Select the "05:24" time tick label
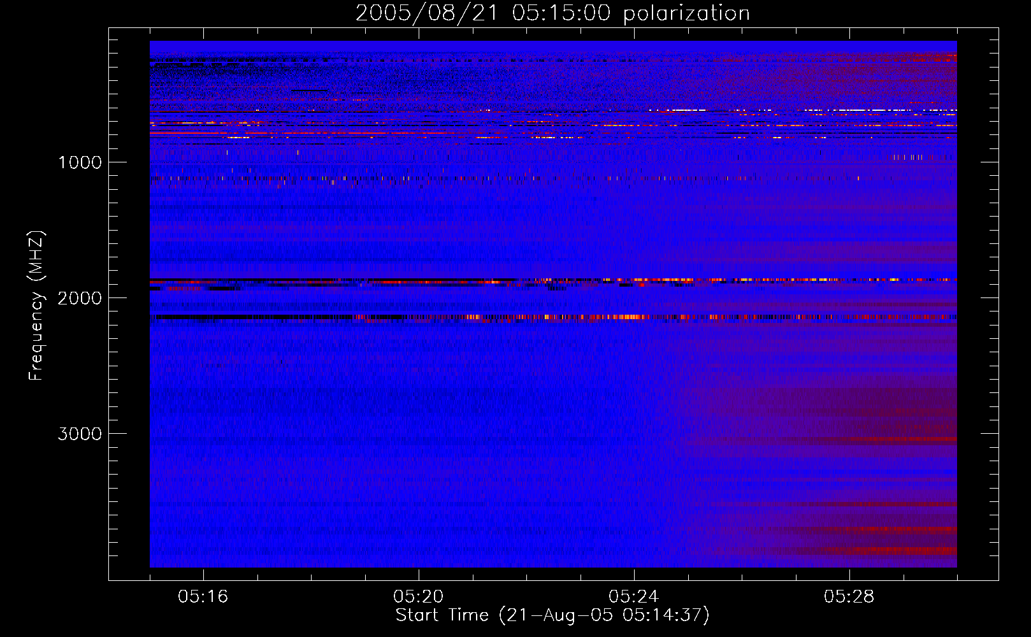Screen dimensions: 1031x637 point(634,597)
